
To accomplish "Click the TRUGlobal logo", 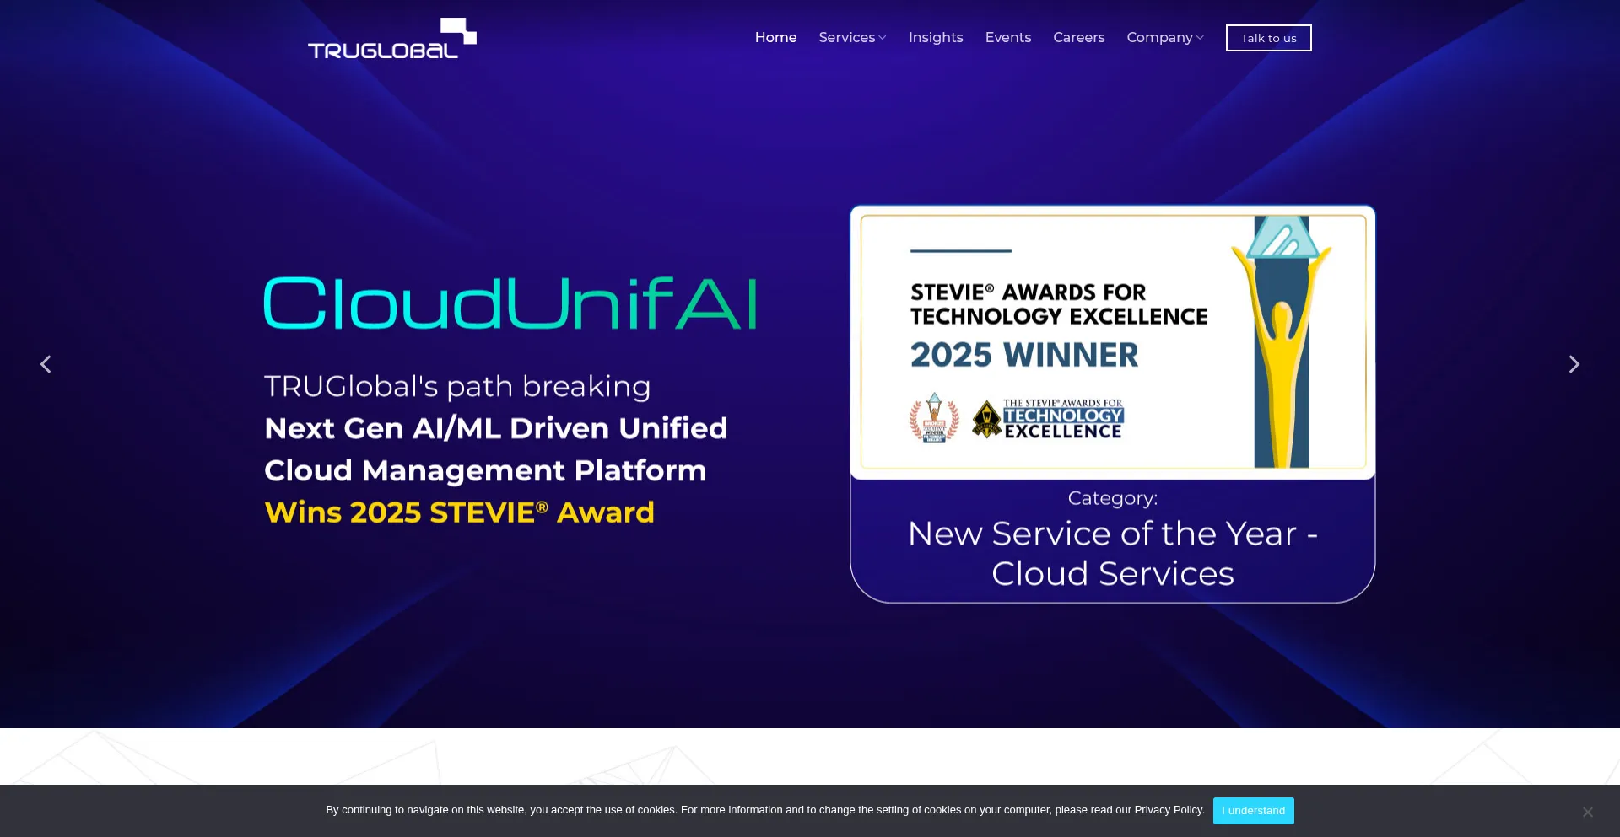I will click(x=392, y=38).
